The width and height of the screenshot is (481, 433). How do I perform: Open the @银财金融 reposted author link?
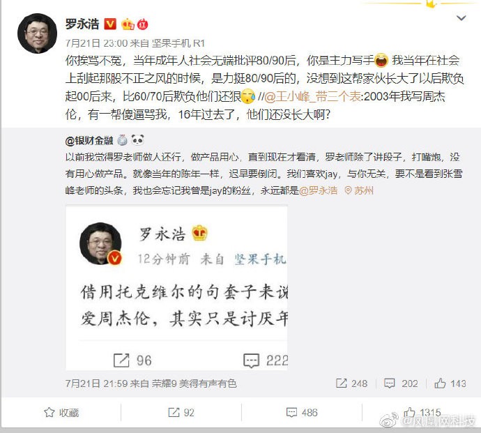89,141
